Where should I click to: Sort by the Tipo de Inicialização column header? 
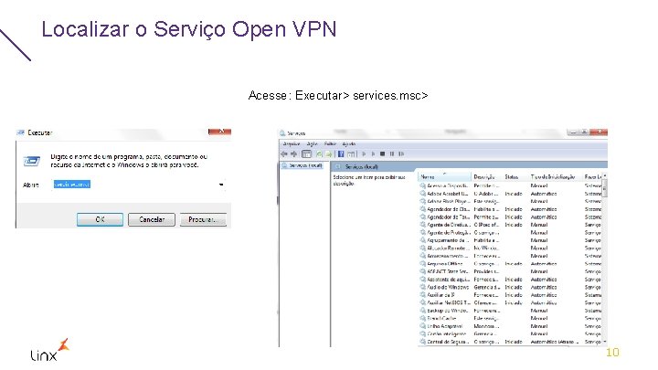555,177
